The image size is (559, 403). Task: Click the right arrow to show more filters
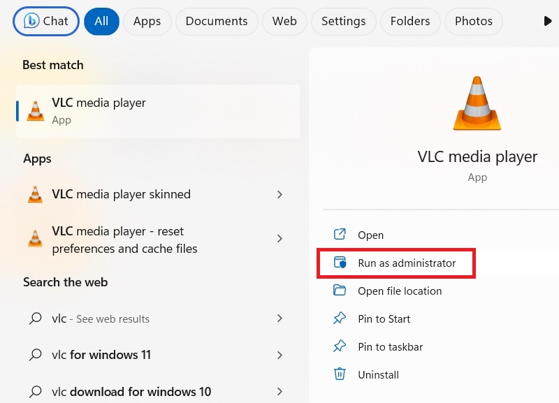point(548,20)
